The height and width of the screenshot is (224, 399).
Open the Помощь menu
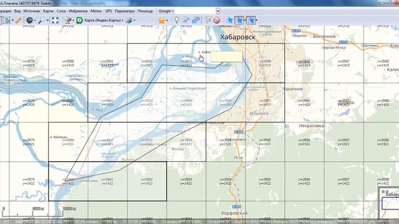coord(145,11)
